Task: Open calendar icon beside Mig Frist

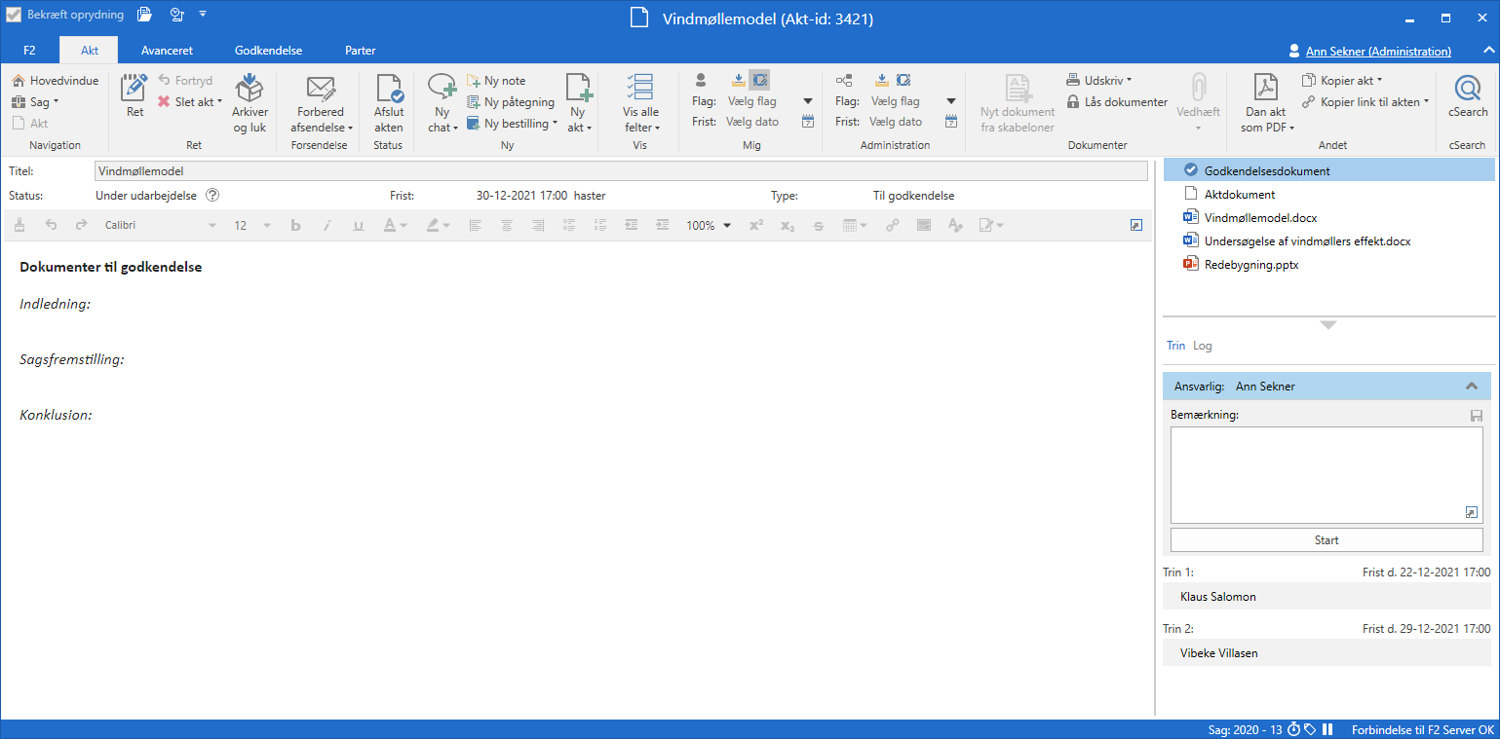Action: 808,122
